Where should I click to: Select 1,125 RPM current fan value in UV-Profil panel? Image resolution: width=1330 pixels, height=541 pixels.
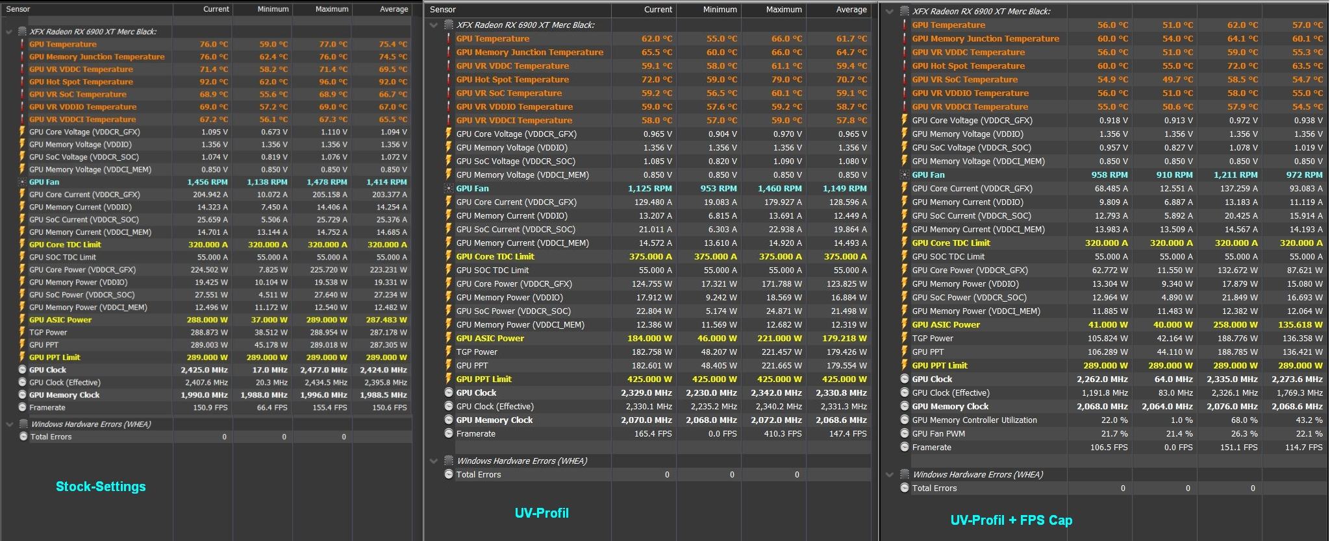click(x=649, y=189)
